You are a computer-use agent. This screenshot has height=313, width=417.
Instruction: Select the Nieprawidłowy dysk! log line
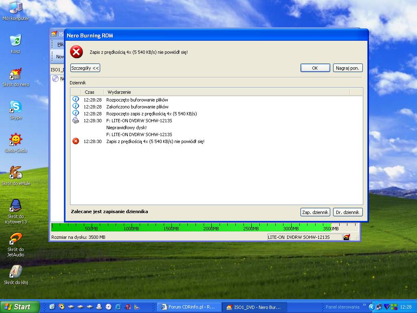click(x=126, y=128)
